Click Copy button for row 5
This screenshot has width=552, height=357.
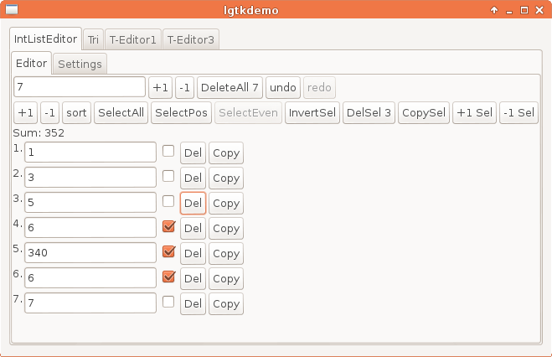[226, 253]
